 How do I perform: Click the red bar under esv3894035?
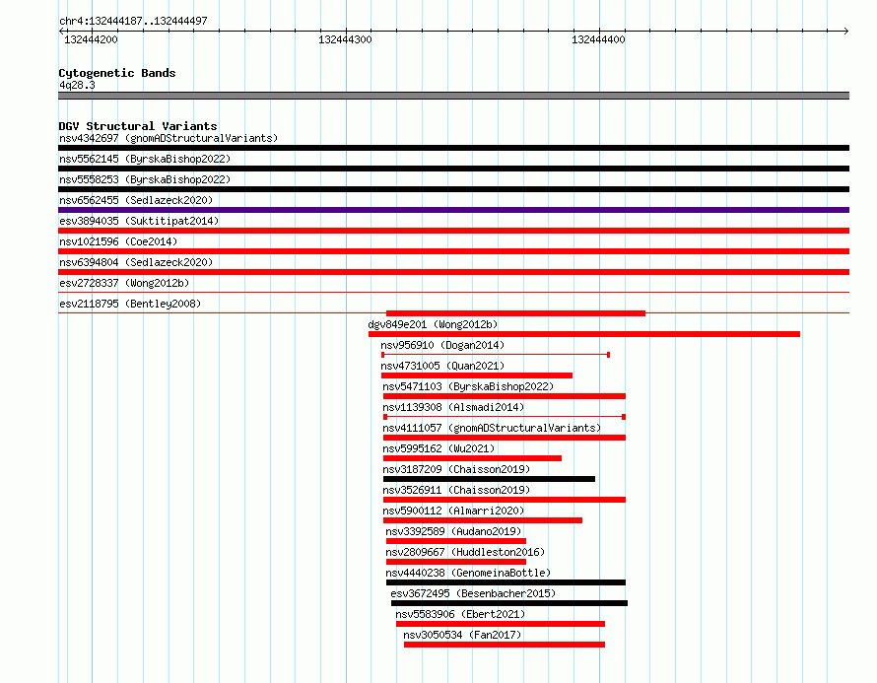point(453,231)
